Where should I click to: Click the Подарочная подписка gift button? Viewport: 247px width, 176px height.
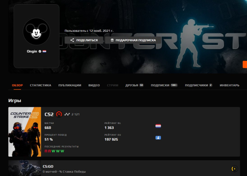coord(133,40)
